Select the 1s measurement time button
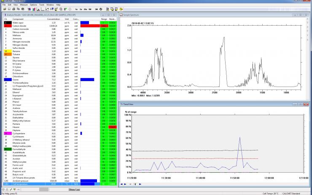 [76, 9]
